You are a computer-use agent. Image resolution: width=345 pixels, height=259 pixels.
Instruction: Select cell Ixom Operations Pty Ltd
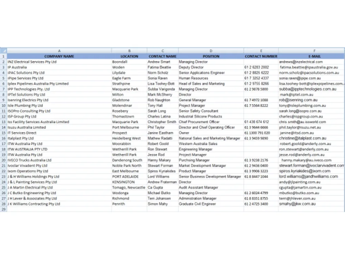(x=59, y=171)
